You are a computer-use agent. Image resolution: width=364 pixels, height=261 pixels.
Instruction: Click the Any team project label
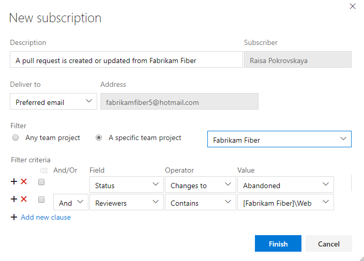click(53, 138)
